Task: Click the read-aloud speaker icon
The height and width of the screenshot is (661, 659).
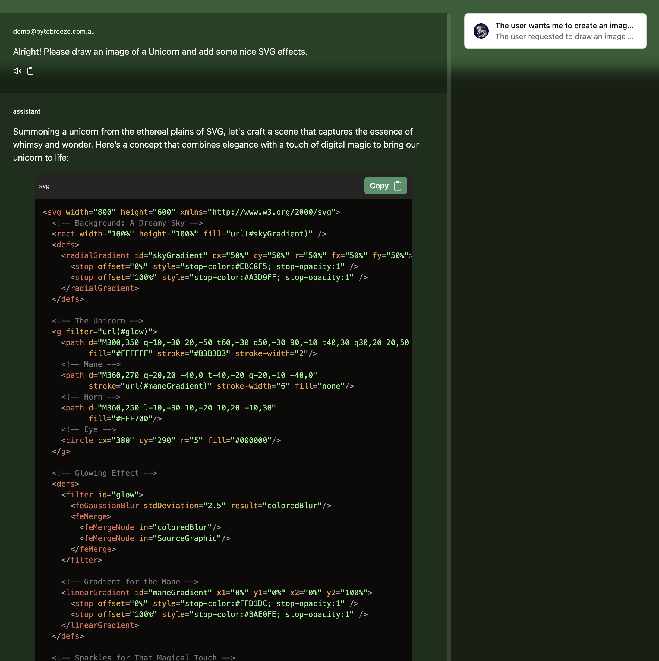Action: point(17,71)
